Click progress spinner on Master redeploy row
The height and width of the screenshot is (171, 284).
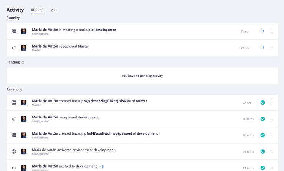click(x=262, y=48)
